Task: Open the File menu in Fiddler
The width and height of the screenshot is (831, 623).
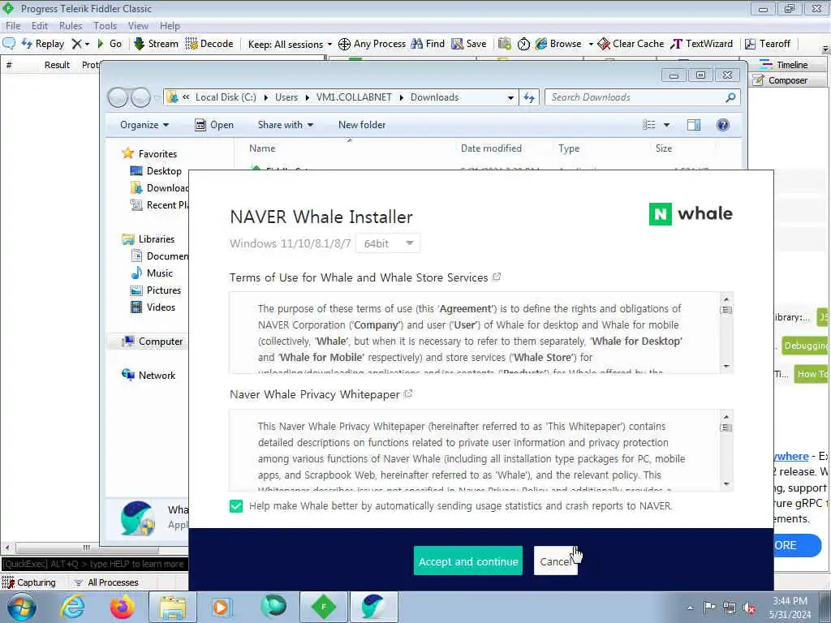Action: click(13, 26)
